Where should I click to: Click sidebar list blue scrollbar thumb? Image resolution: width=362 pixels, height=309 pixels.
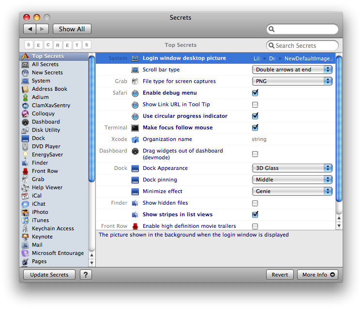tap(91, 119)
